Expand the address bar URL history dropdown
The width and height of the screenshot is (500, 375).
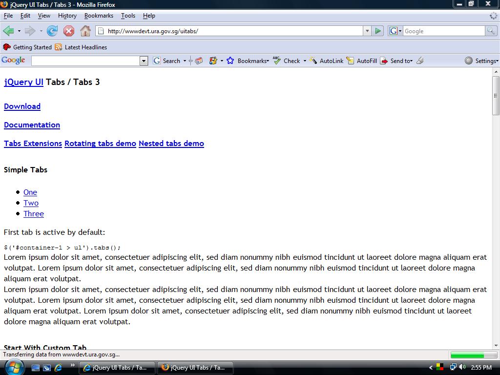[x=367, y=31]
